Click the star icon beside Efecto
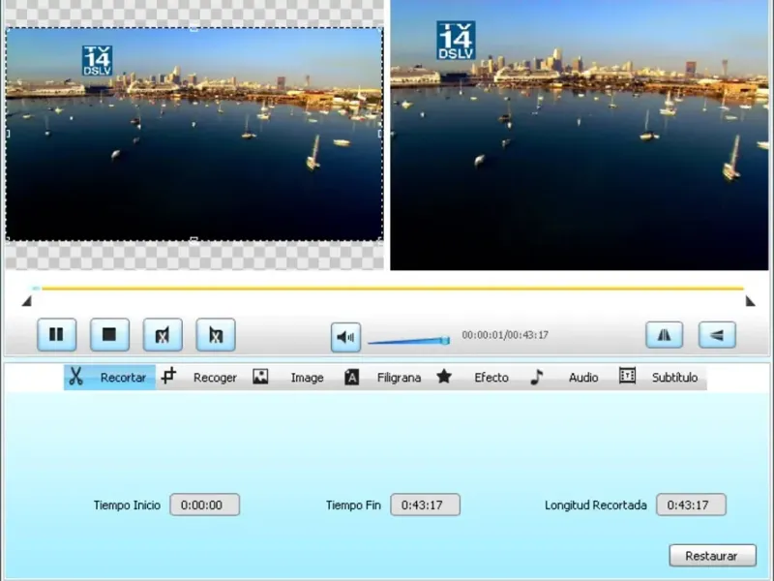Image resolution: width=774 pixels, height=581 pixels. click(444, 377)
